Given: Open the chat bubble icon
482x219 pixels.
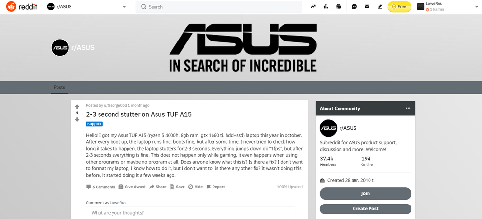Looking at the screenshot, I should click(x=354, y=6).
